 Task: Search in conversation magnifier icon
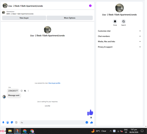click(x=123, y=21)
